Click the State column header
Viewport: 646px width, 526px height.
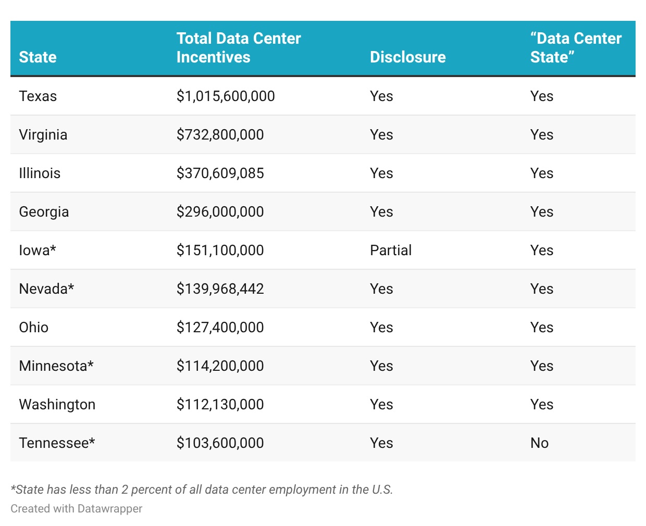pyautogui.click(x=38, y=57)
